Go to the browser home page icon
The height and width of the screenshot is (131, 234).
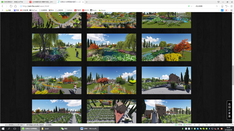15,6
